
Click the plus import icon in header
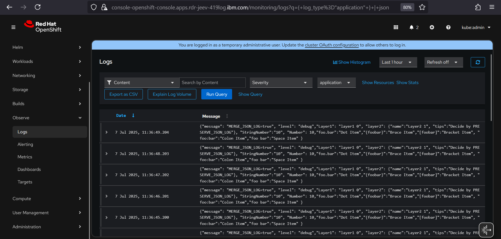point(432,27)
